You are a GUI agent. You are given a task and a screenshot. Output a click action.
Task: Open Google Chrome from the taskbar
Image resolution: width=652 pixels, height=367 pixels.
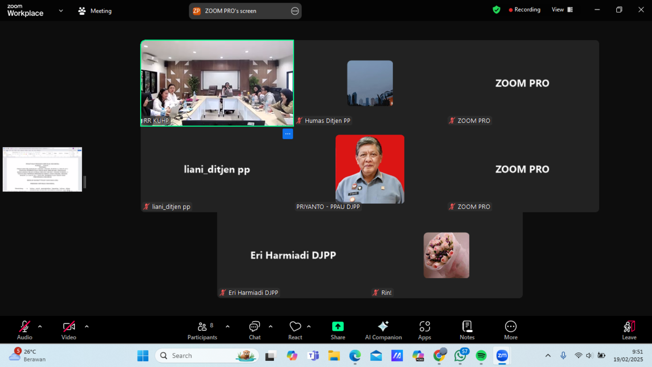point(439,356)
